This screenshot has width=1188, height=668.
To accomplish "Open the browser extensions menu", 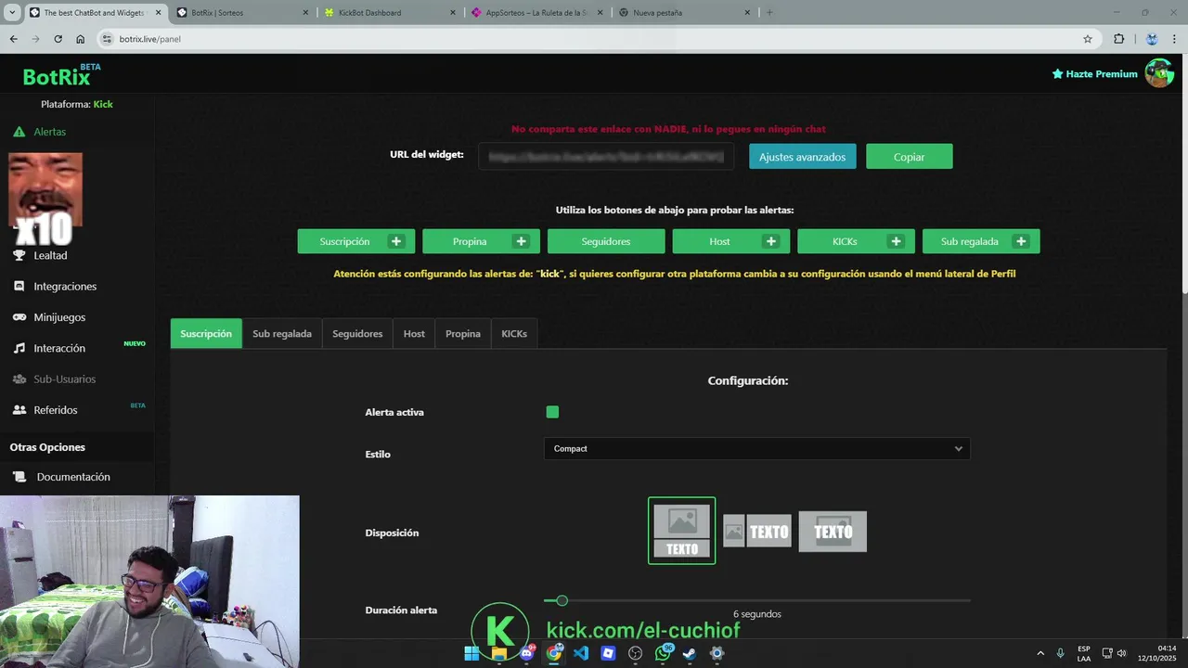I will (1118, 39).
